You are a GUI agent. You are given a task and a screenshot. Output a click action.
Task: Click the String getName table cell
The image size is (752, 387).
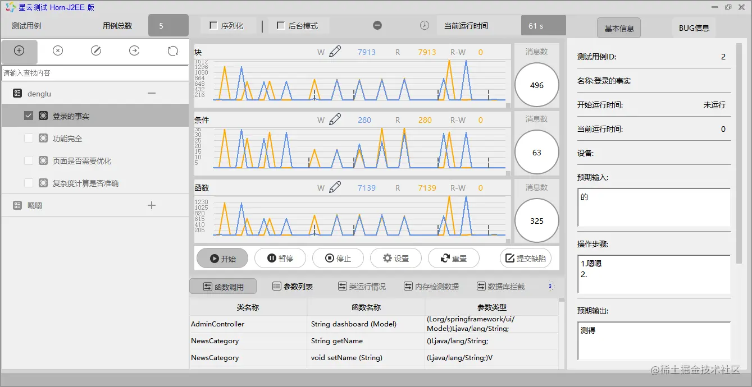click(366, 341)
